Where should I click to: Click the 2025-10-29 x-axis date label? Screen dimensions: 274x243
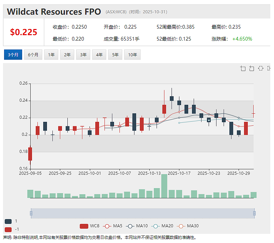tap(239, 173)
